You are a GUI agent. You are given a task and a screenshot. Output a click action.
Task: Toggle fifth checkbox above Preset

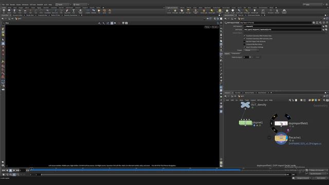244,47
